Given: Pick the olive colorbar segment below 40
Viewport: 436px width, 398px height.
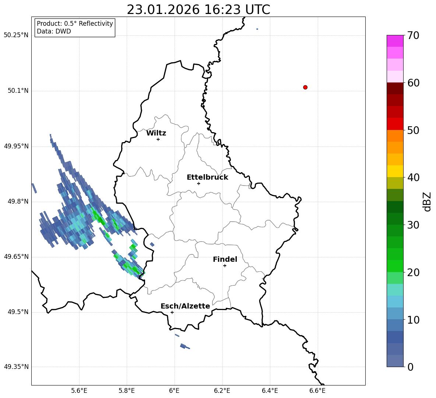Looking at the screenshot, I should tap(395, 183).
